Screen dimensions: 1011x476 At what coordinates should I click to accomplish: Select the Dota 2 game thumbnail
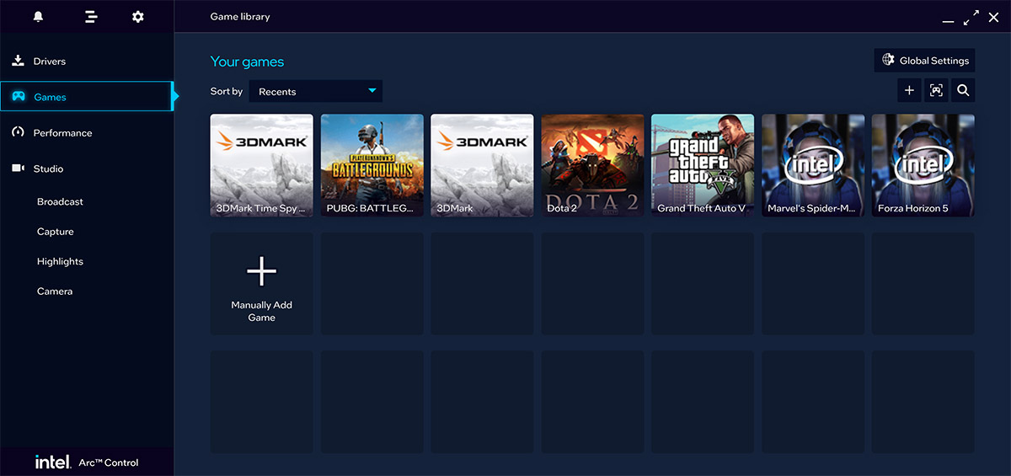(592, 165)
